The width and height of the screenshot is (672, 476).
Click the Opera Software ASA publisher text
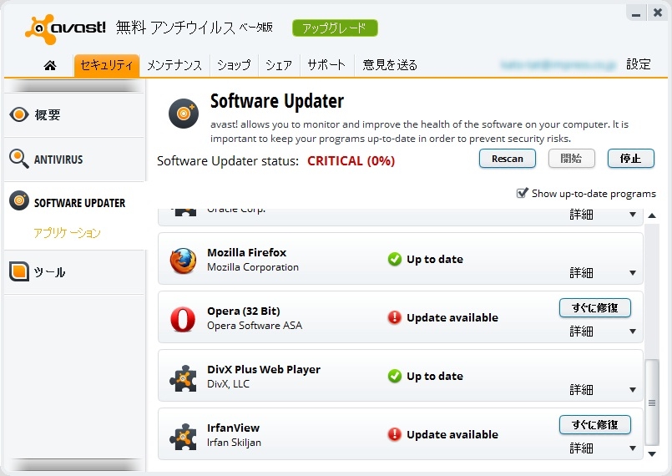point(255,326)
